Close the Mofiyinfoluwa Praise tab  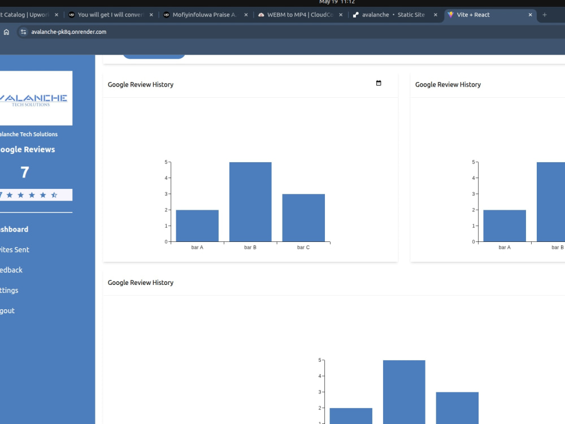(x=246, y=15)
